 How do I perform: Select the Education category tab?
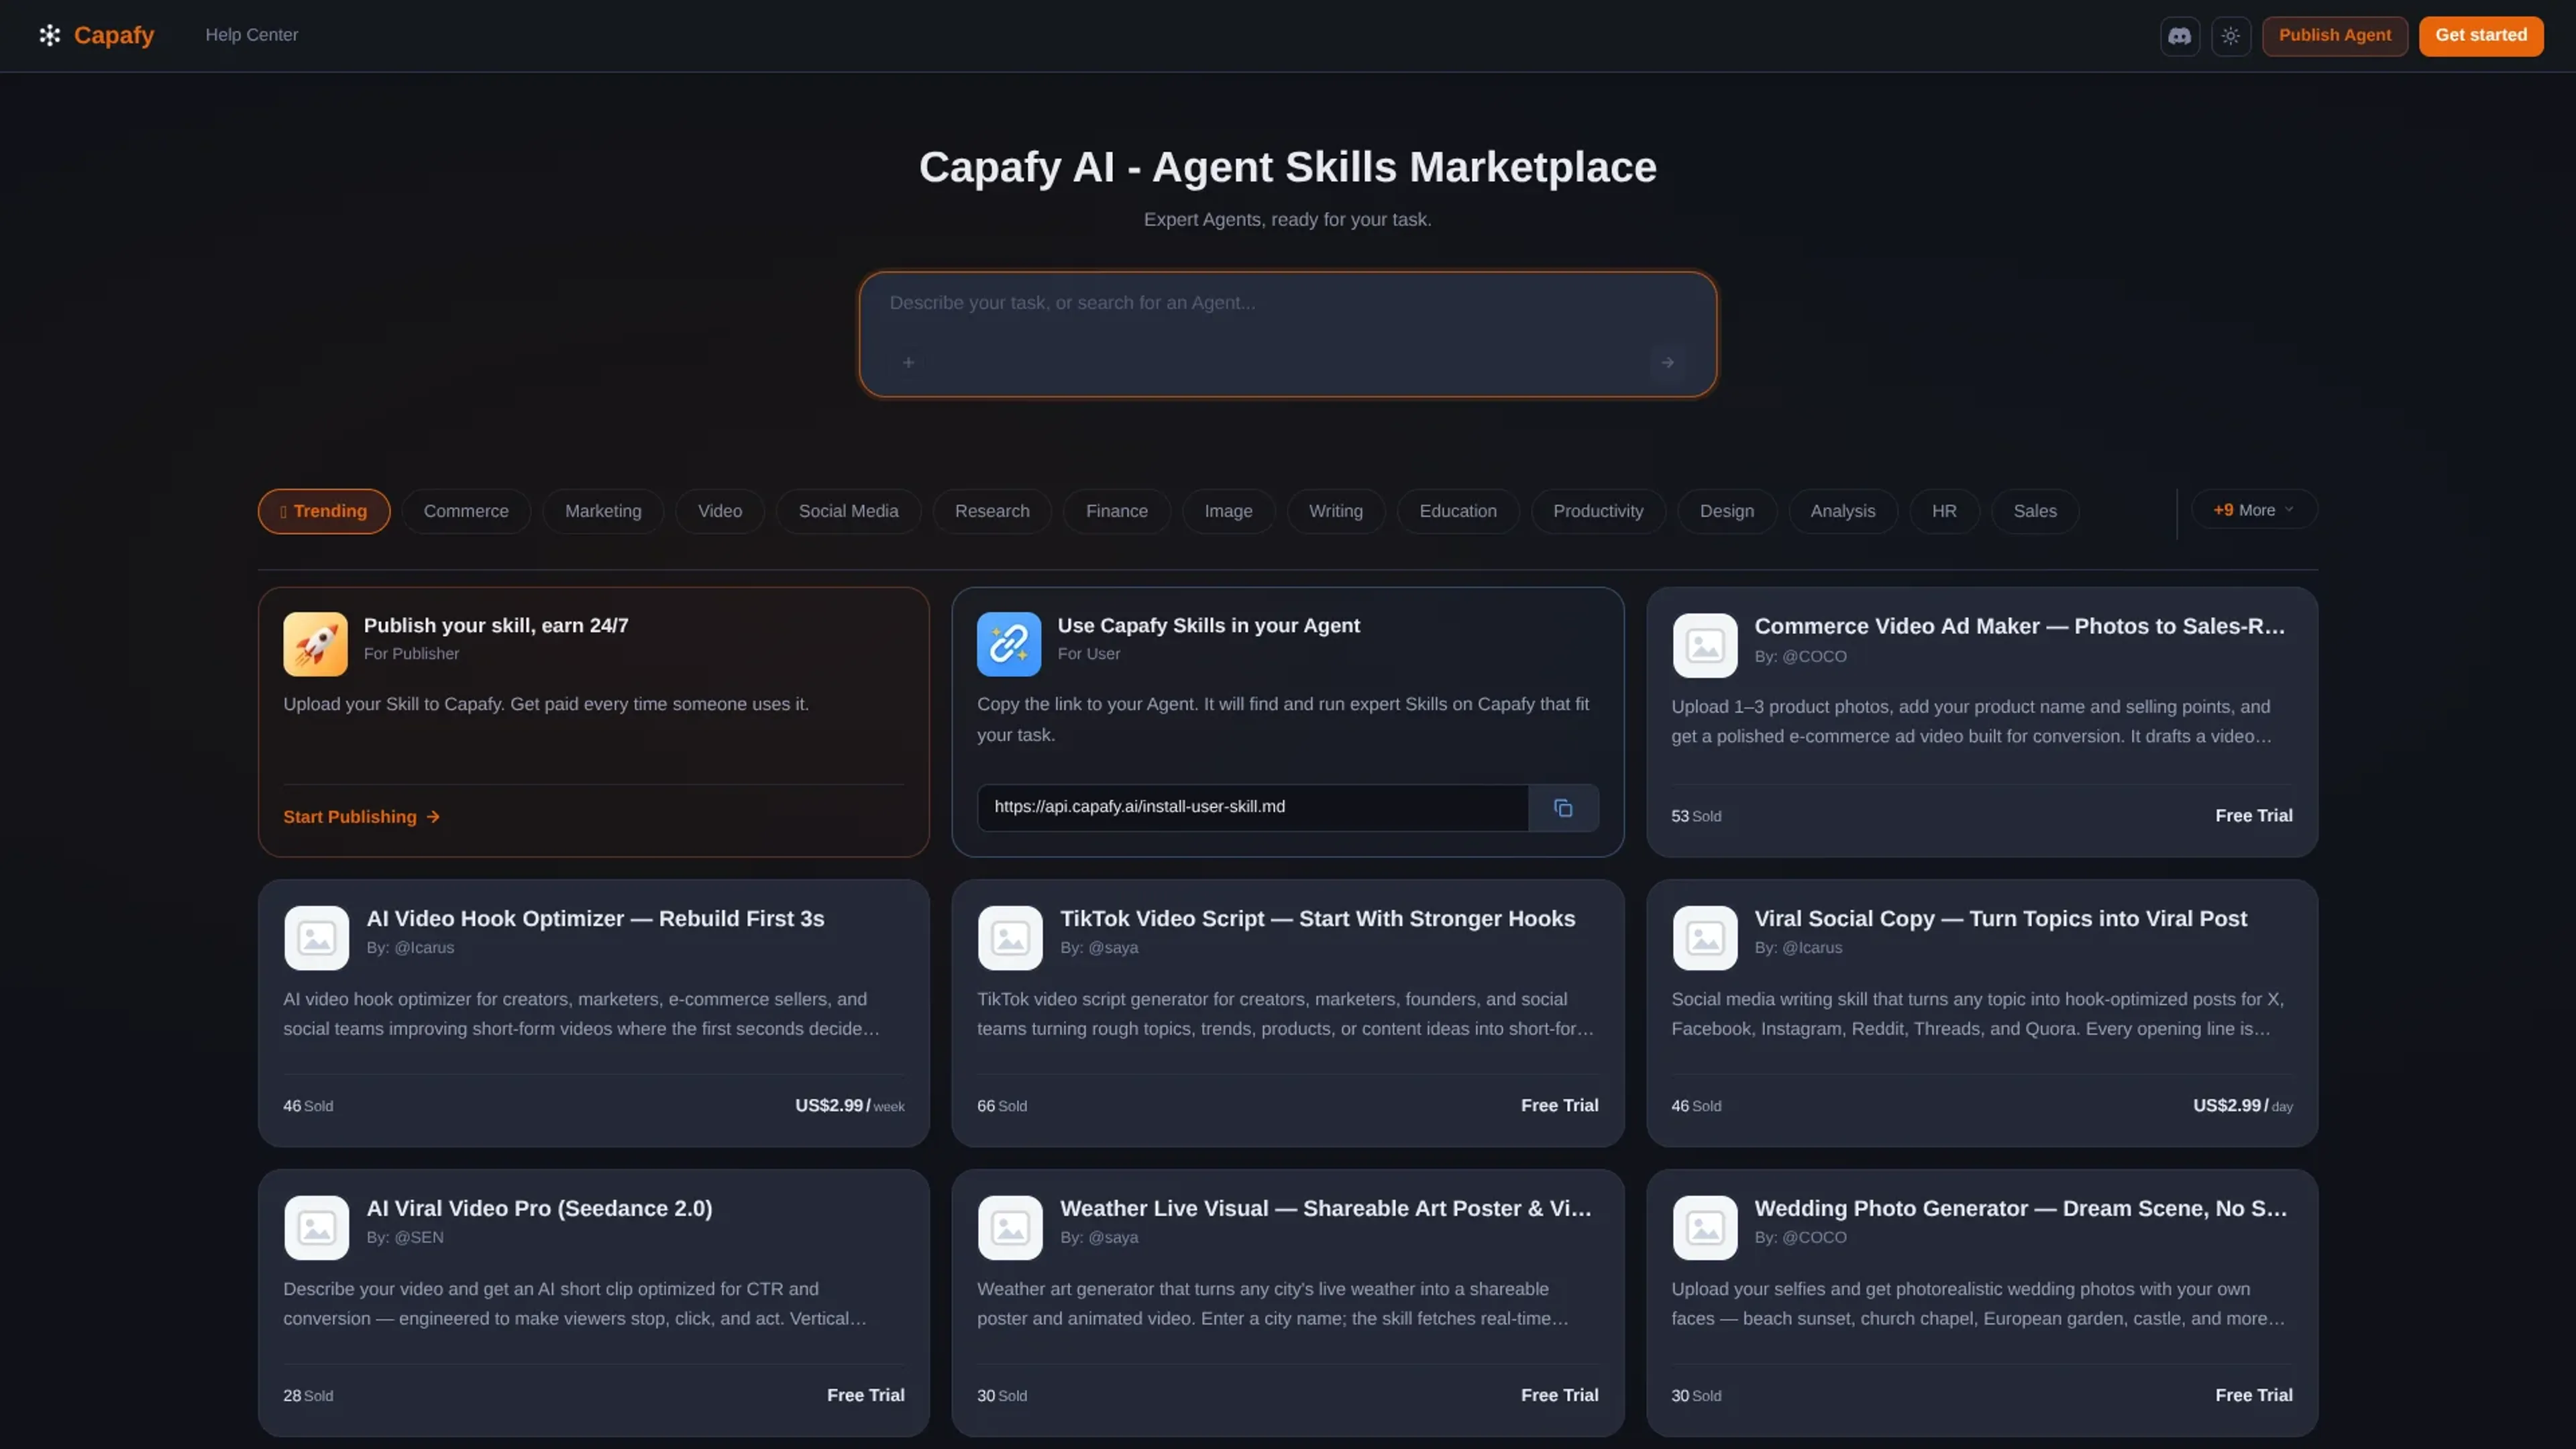[x=1458, y=511]
